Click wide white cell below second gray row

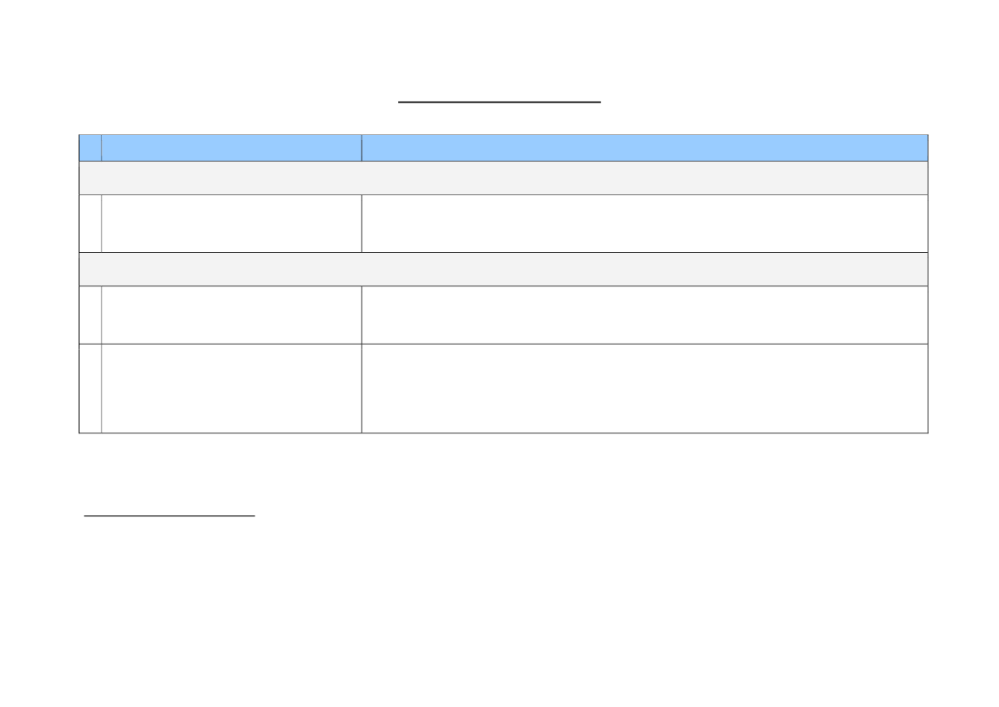point(644,315)
